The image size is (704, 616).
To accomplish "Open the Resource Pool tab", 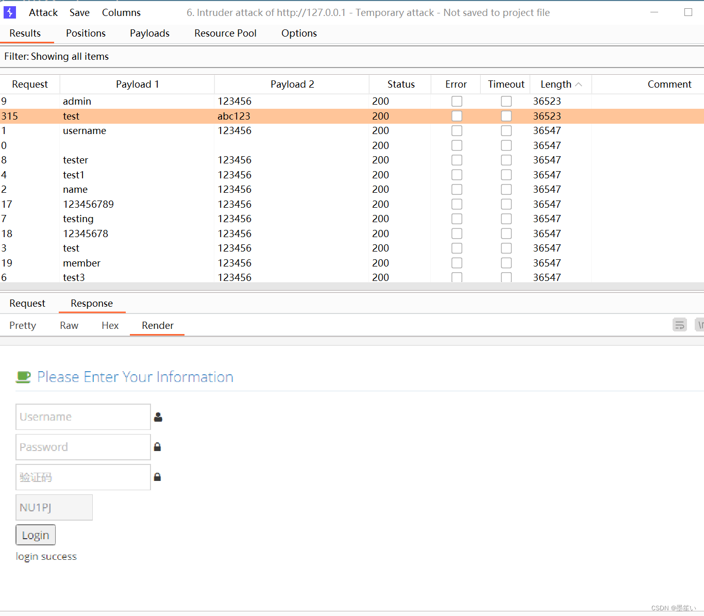I will pos(225,34).
